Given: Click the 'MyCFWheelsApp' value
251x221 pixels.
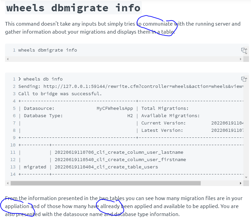Looking at the screenshot, I should 115,109.
